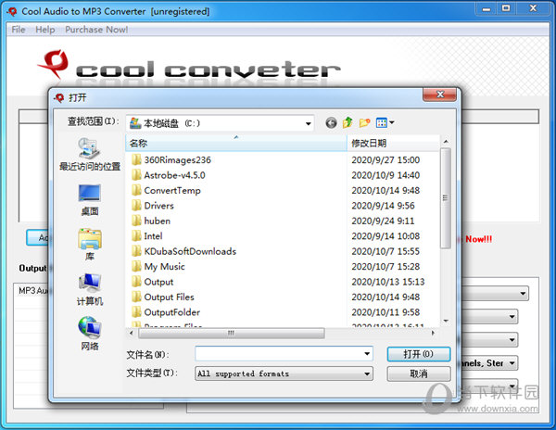
Task: Select the 网络 network shortcut
Action: pos(90,334)
